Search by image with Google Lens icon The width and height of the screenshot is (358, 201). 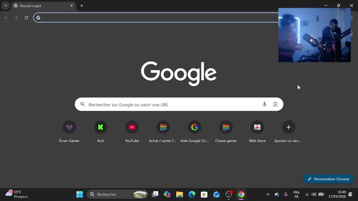[x=275, y=104]
